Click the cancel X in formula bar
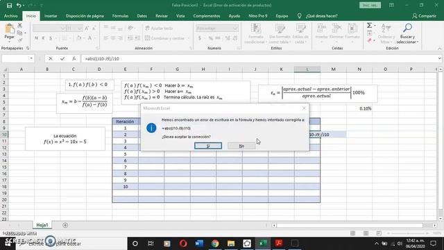Viewport: 444px width, 250px height. coord(51,58)
